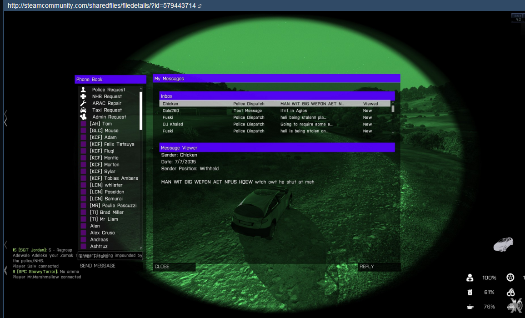Click the 'Ifrit in Agios' message preview
The image size is (525, 318).
click(293, 111)
